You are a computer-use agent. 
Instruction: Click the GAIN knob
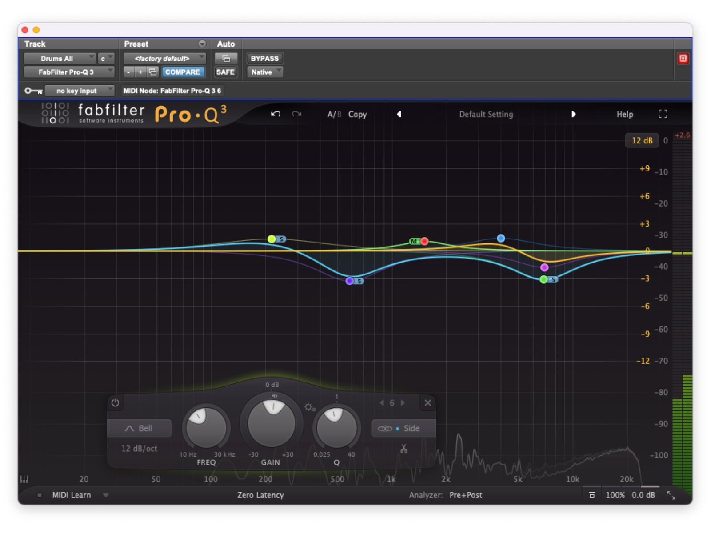point(272,423)
